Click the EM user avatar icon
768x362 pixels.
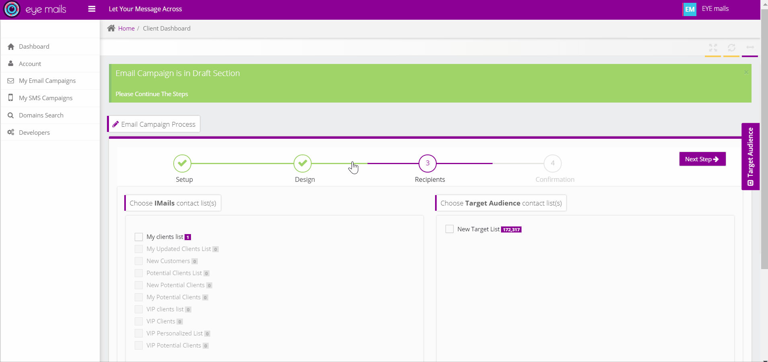coord(690,9)
